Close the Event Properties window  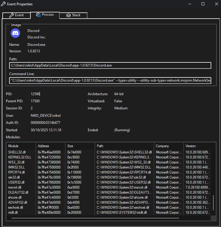coord(216,4)
